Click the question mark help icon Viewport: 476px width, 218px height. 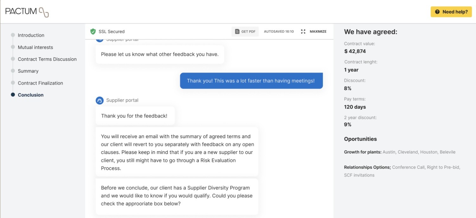[x=437, y=12]
